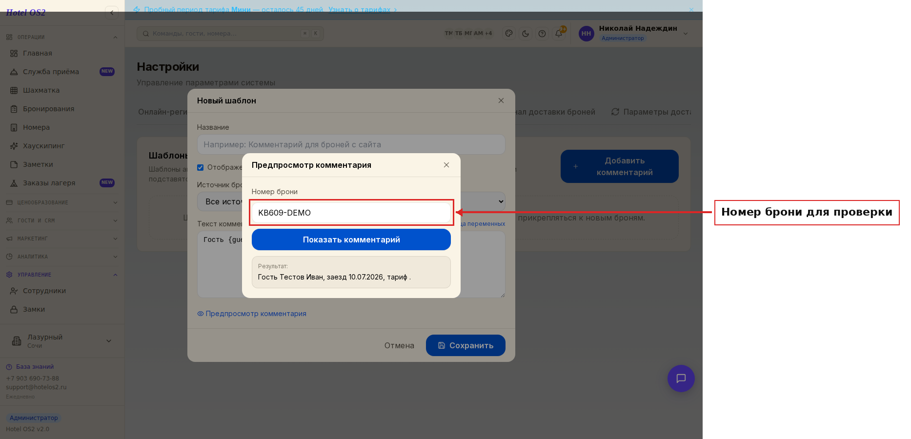Open notifications bell icon
This screenshot has width=911, height=439.
(559, 34)
